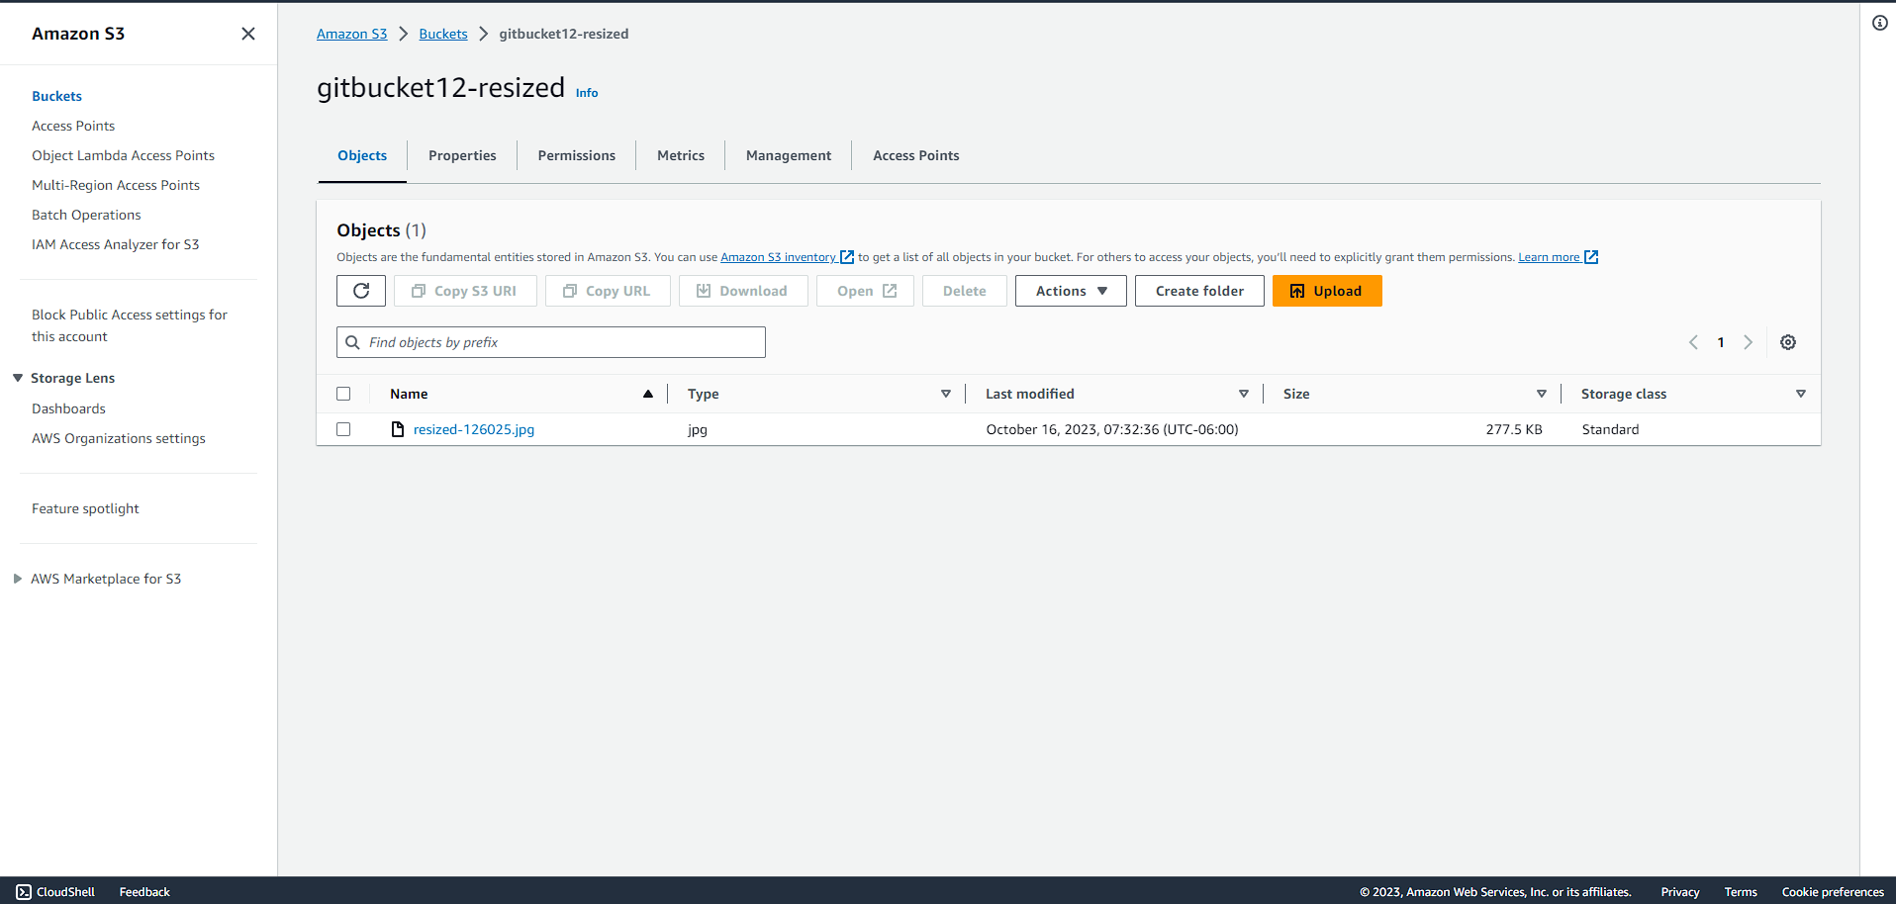Click the October 16, 2023 last modified cell
1896x904 pixels.
point(1112,429)
